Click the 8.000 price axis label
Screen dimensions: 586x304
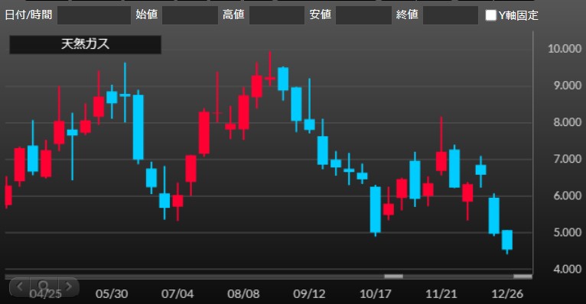567,122
